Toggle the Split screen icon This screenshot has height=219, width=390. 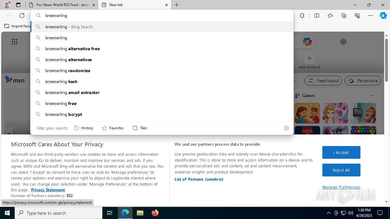click(x=317, y=16)
